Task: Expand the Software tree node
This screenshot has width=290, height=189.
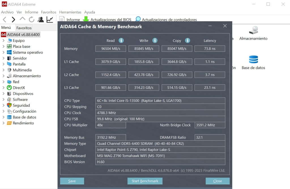Action: point(3,99)
